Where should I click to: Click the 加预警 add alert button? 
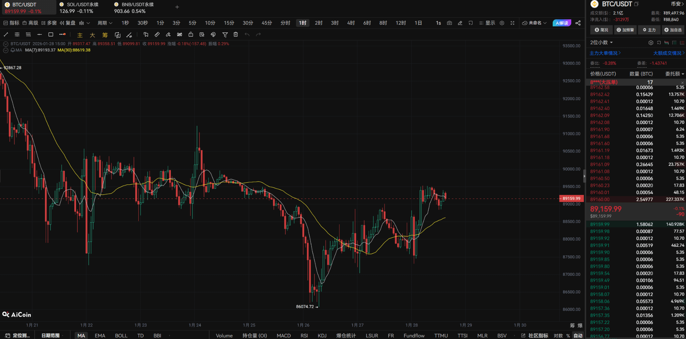(625, 30)
